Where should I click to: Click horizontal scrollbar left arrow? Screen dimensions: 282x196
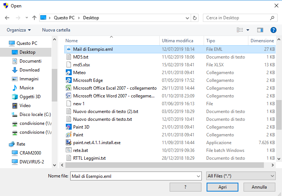pos(62,165)
